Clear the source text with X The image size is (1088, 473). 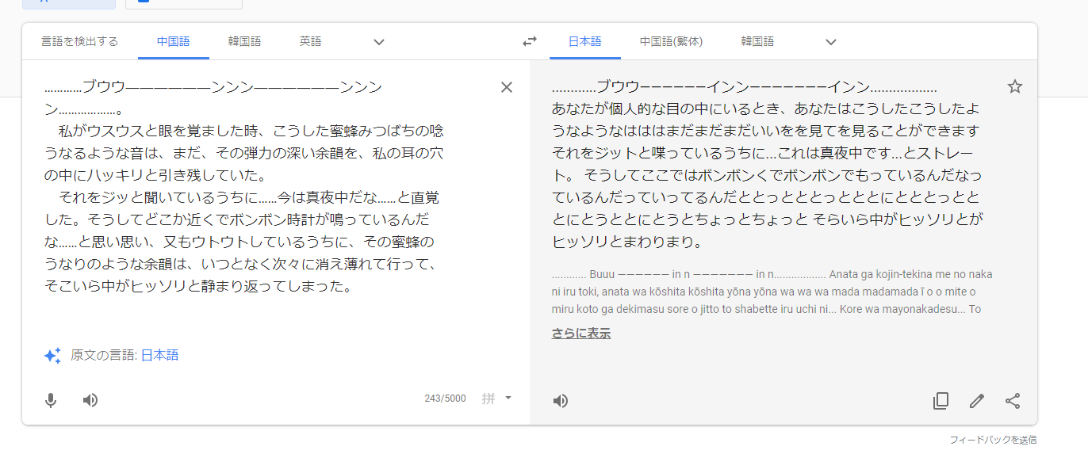point(507,87)
